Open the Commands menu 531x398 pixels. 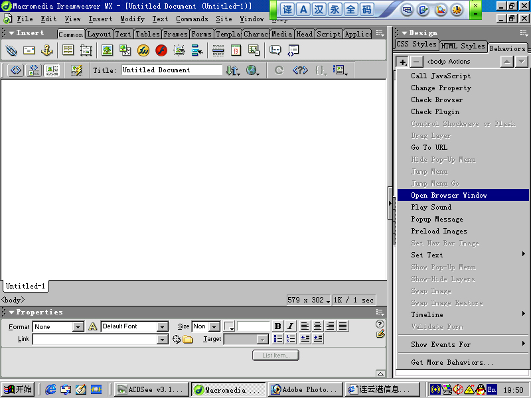pyautogui.click(x=192, y=19)
